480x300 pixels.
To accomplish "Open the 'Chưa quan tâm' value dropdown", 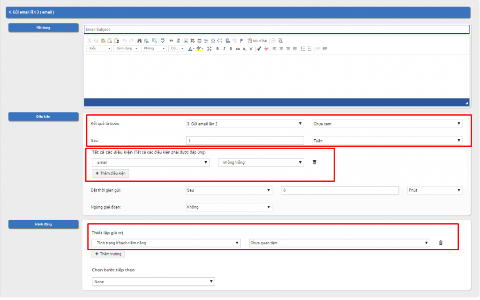I will click(339, 243).
